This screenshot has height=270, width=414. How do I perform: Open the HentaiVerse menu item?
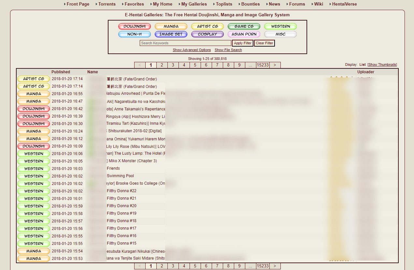(344, 4)
